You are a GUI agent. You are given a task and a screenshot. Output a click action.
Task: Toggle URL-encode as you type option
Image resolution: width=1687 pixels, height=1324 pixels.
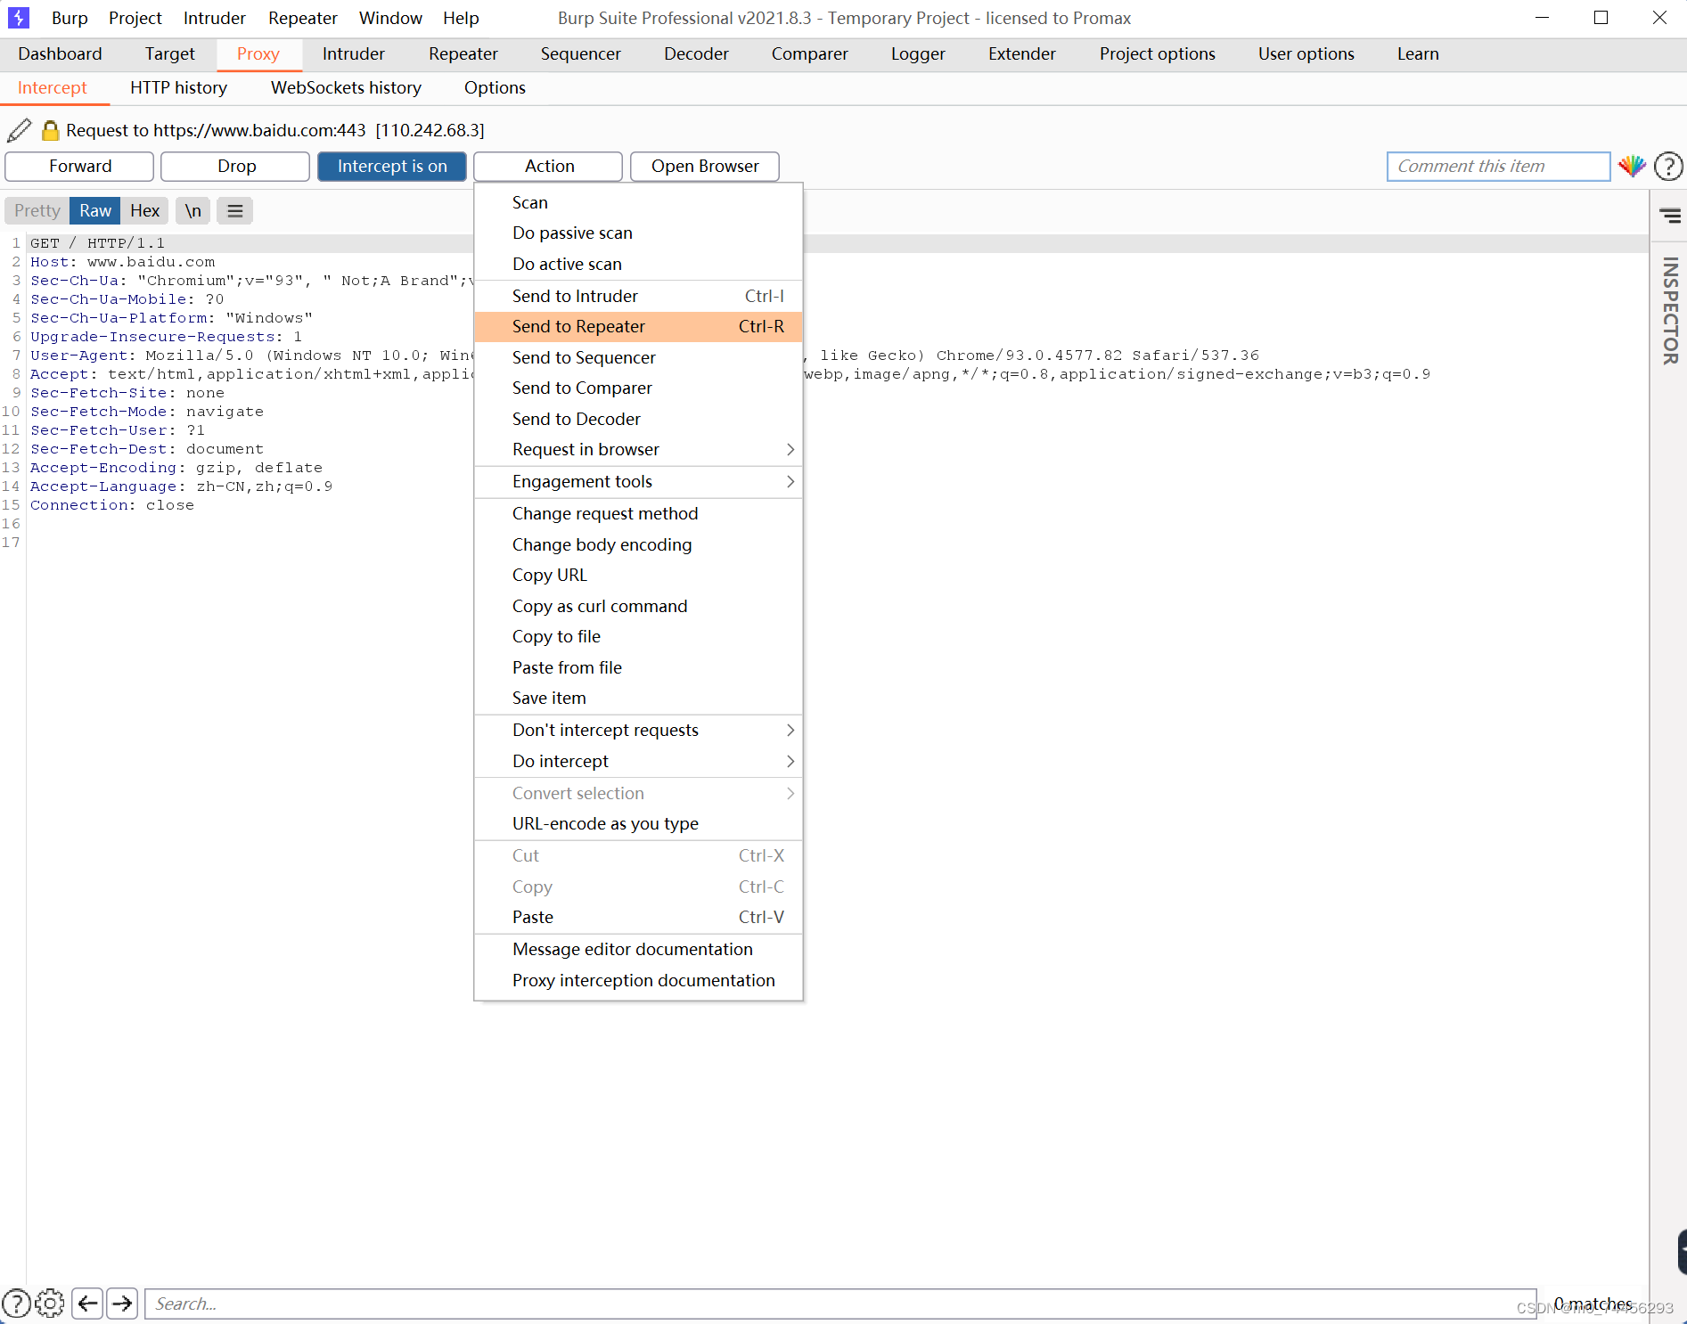pyautogui.click(x=638, y=824)
